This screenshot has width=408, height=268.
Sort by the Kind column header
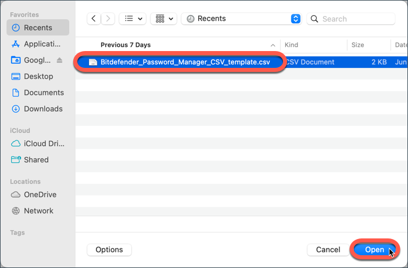(x=291, y=45)
